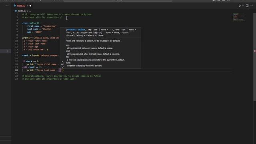Click the '1 - your first name' line

click(35, 41)
